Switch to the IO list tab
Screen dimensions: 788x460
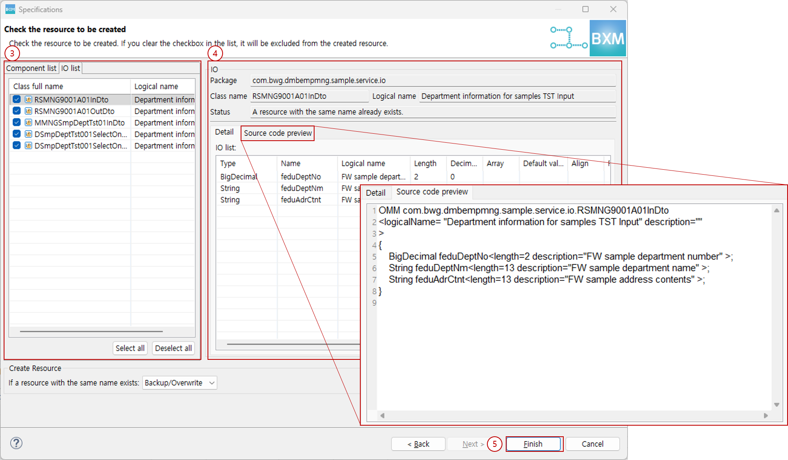click(x=70, y=68)
